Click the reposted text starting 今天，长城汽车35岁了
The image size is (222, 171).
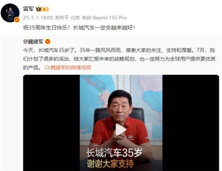pos(119,59)
